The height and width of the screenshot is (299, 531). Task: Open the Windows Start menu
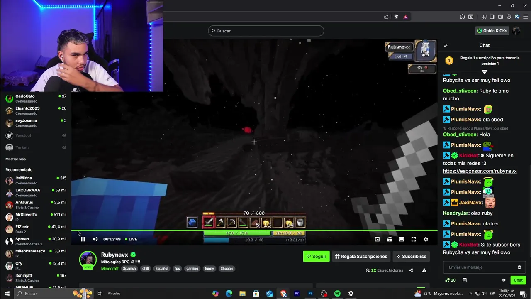(7, 294)
